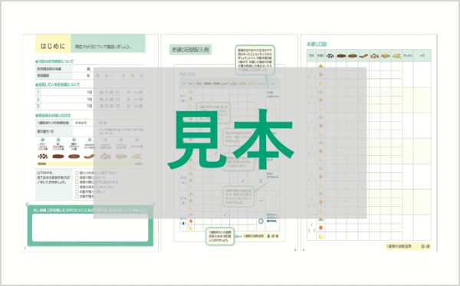This screenshot has height=286, width=460.
Task: Select the ●日誌の使用期間について section heading
Action: (x=54, y=61)
